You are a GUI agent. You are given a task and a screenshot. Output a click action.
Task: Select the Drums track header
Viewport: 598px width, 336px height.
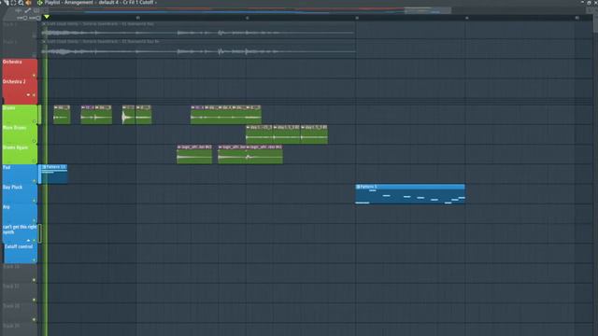click(x=20, y=115)
